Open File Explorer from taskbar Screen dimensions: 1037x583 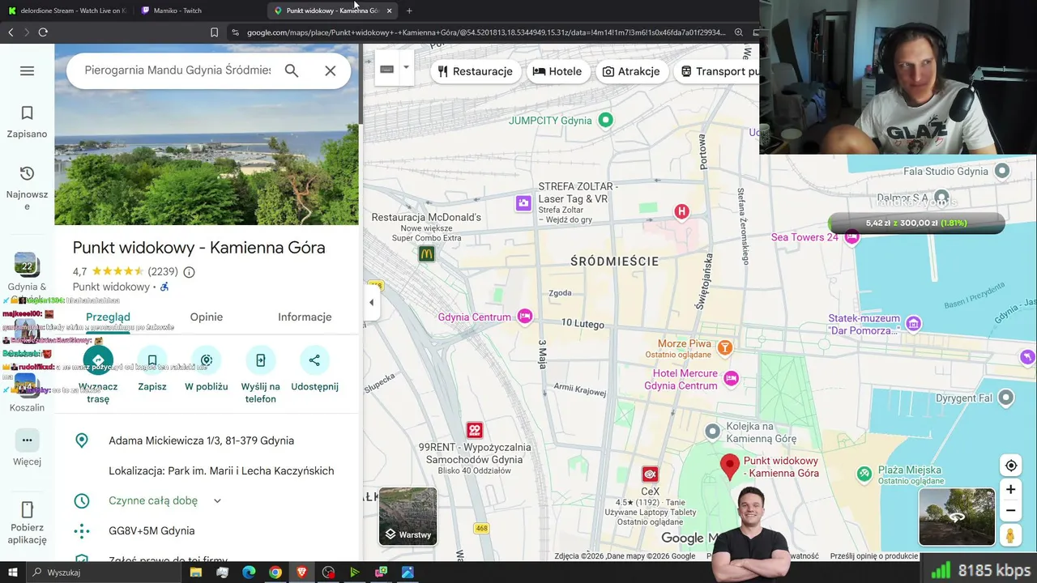coord(196,572)
